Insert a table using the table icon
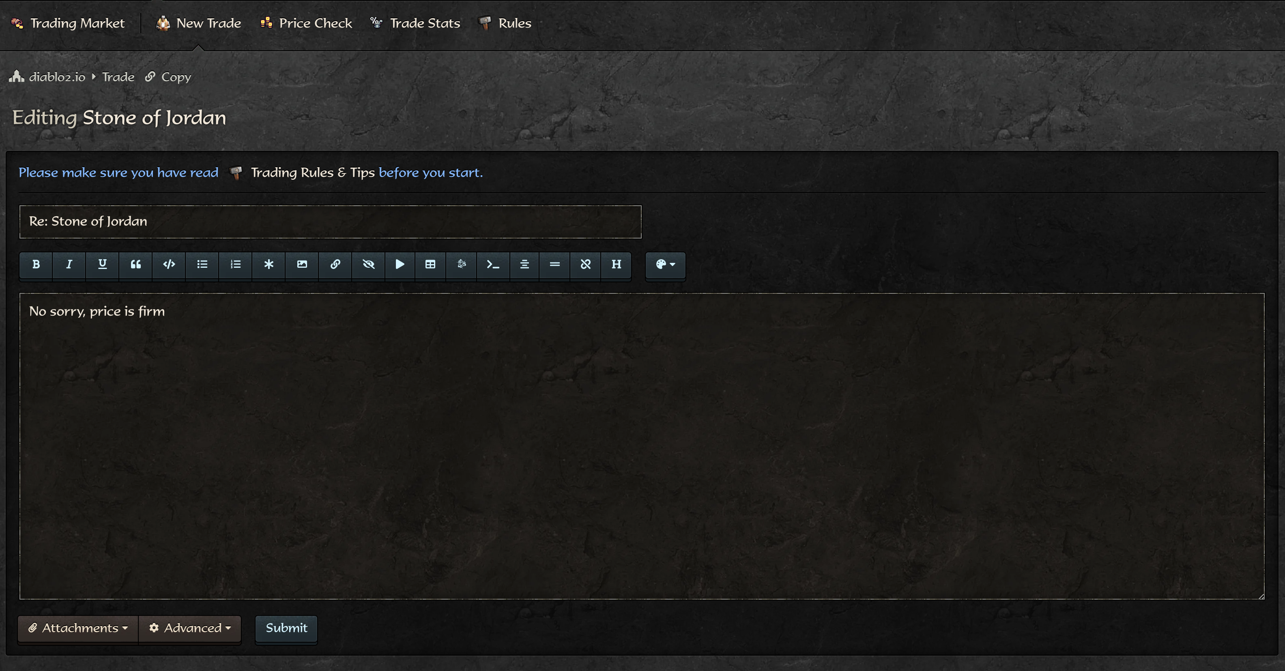This screenshot has height=671, width=1285. 430,265
